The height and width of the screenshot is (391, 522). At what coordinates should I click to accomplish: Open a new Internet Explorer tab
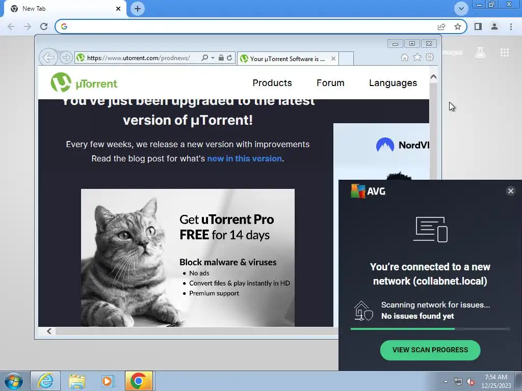point(346,59)
